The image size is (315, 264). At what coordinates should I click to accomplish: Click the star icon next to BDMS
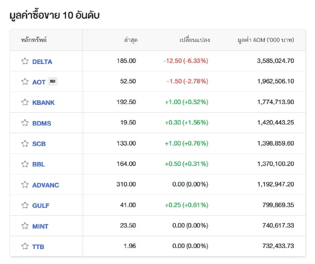(25, 123)
